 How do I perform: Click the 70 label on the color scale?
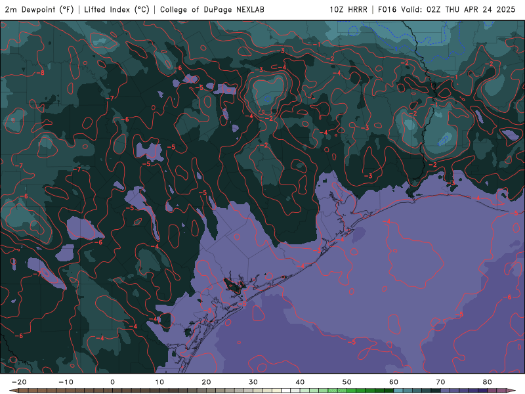(x=440, y=382)
